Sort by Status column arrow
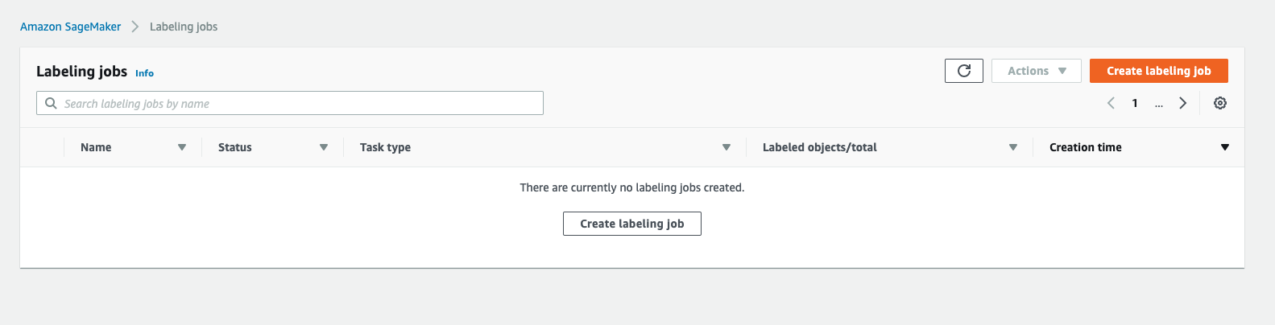 (324, 147)
